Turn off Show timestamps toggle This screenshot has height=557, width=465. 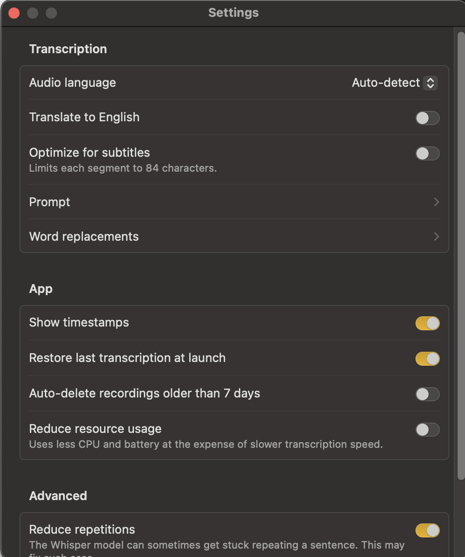click(x=427, y=323)
